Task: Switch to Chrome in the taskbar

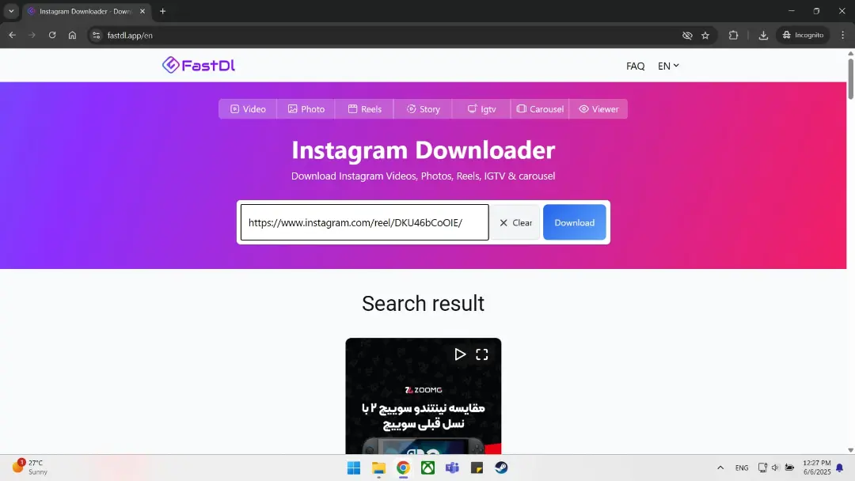Action: pos(403,468)
